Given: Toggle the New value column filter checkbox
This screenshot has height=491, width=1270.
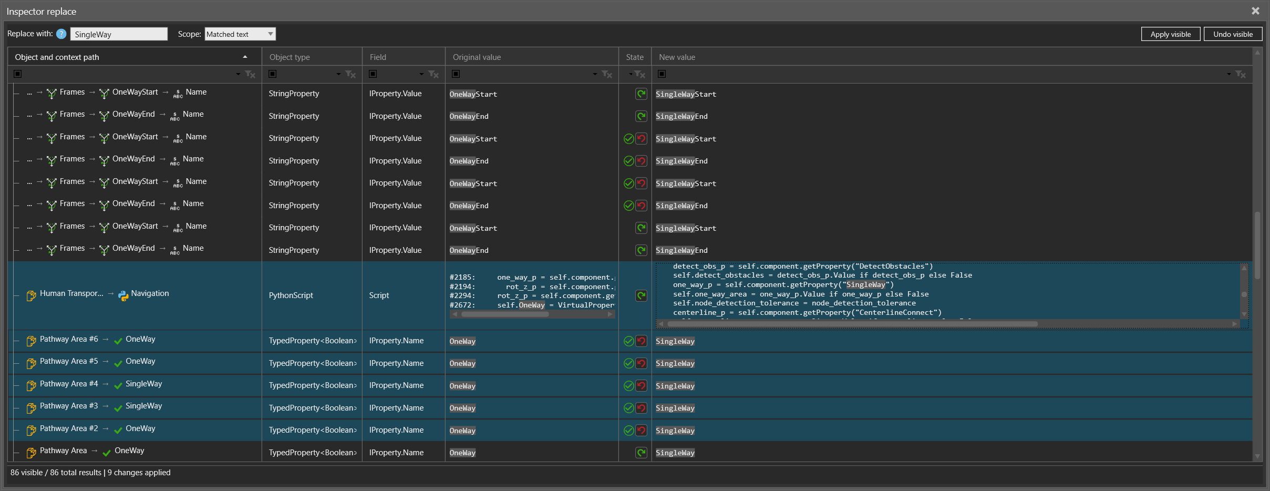Looking at the screenshot, I should pos(662,74).
